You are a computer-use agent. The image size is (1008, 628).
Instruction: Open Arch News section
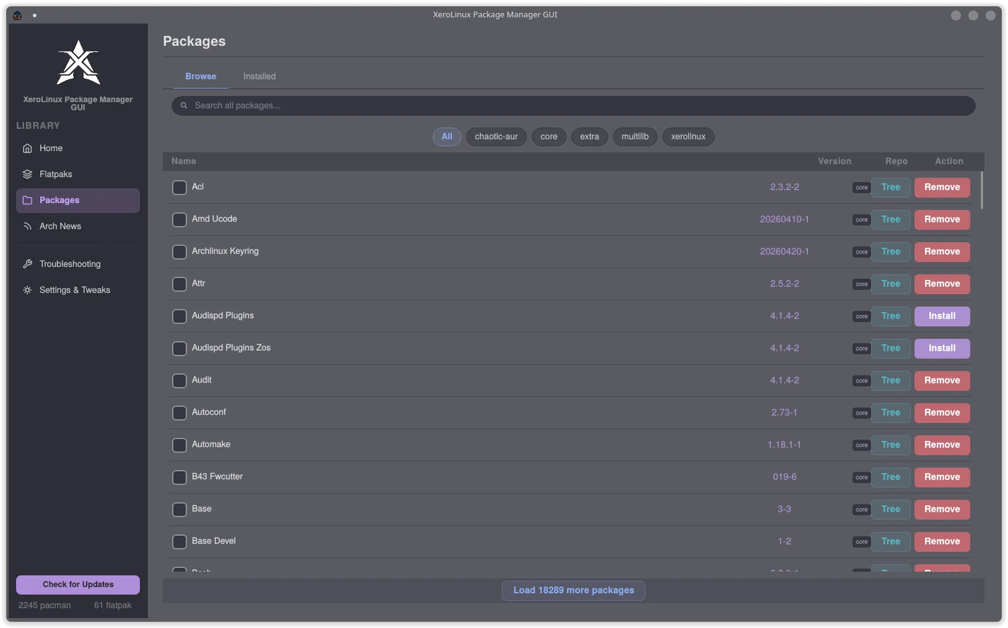(x=78, y=226)
